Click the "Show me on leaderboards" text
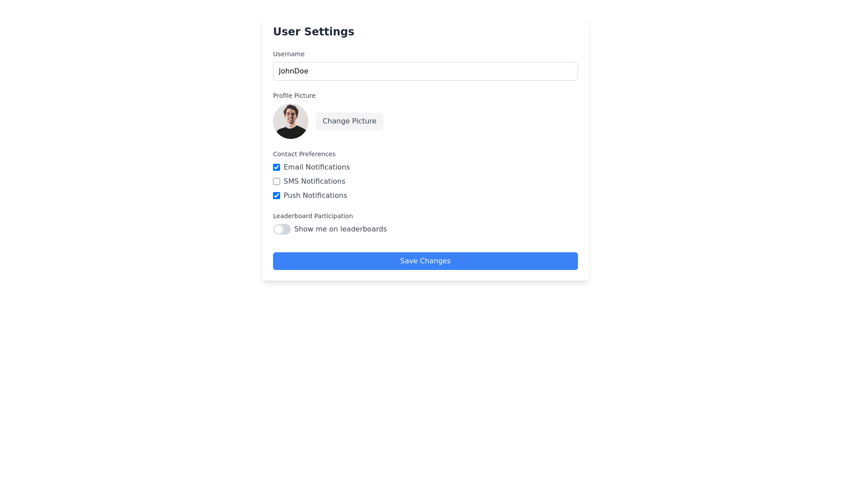 coord(340,229)
